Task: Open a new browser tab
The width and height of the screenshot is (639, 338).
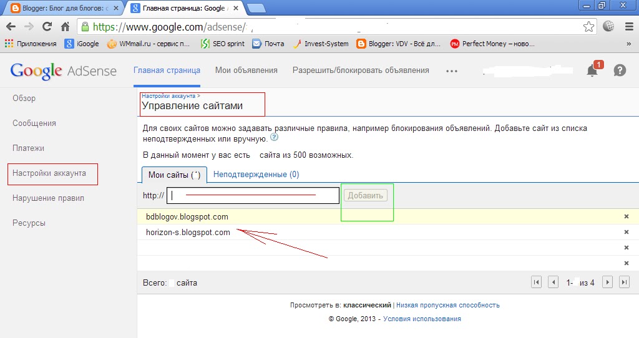Action: click(256, 8)
